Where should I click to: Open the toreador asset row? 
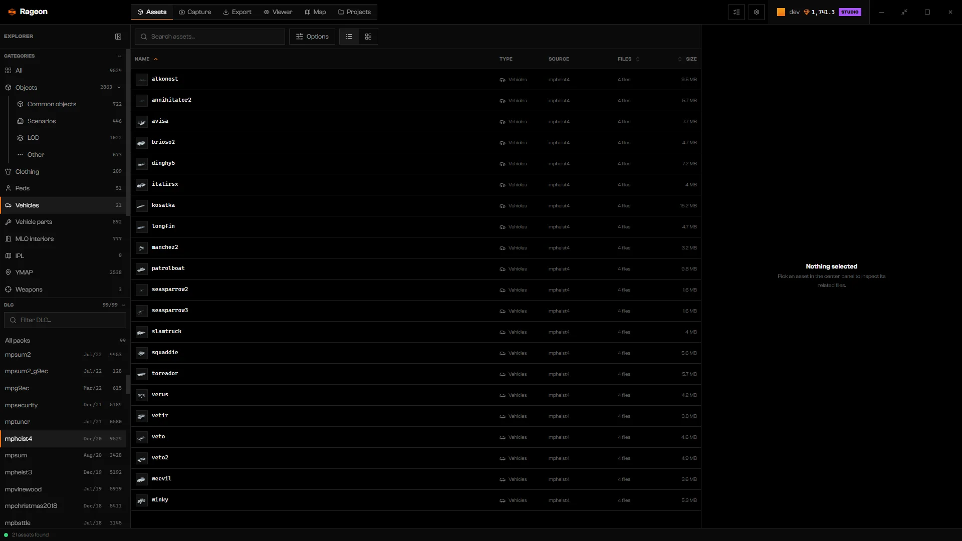pos(416,374)
